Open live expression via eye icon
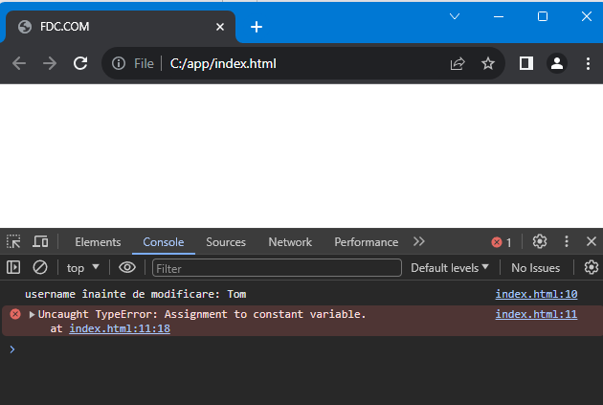 (127, 268)
